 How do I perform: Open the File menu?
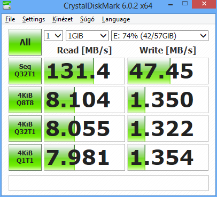pos(10,19)
